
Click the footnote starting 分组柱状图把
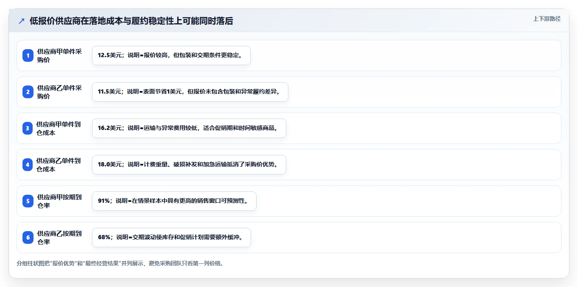[x=120, y=263]
